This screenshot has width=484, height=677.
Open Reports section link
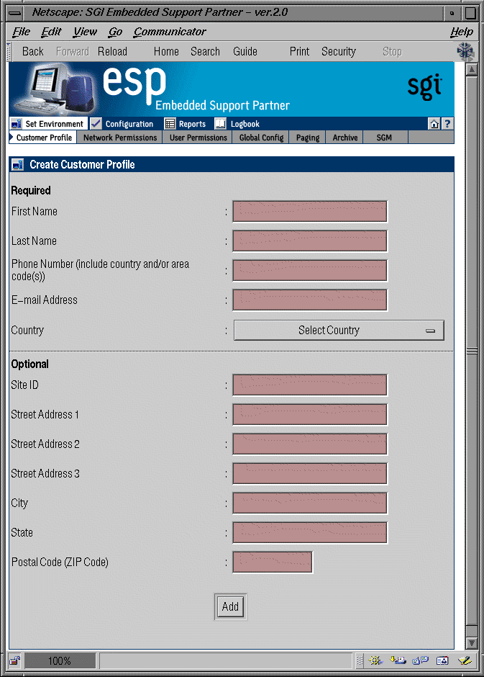pyautogui.click(x=192, y=124)
